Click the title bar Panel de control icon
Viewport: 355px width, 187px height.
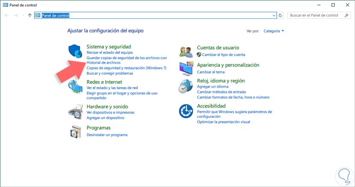point(6,5)
